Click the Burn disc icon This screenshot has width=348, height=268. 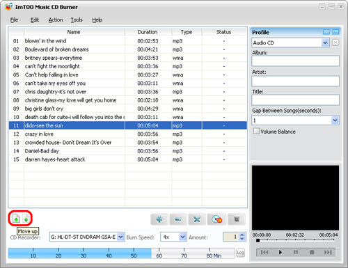click(217, 219)
